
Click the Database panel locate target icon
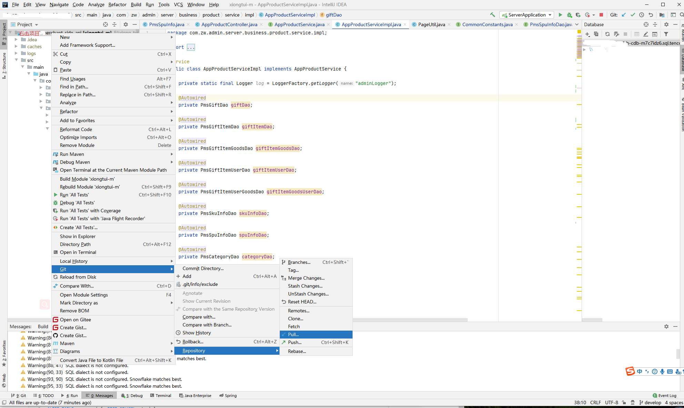coord(646,24)
